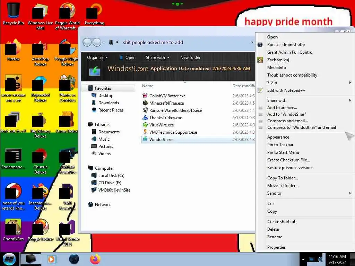Image resolution: width=355 pixels, height=266 pixels.
Task: Open the Music library
Action: [x=104, y=139]
